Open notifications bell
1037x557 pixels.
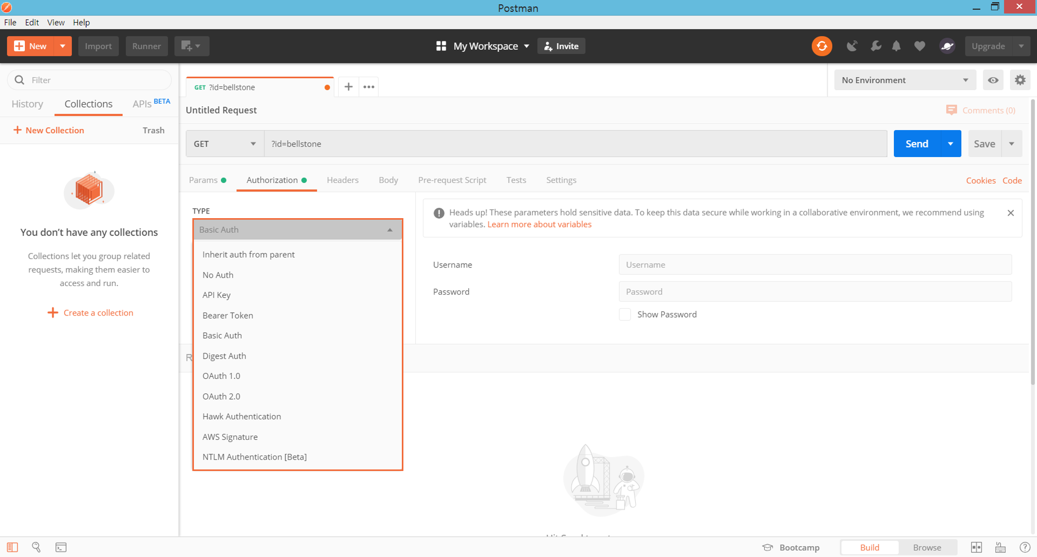pyautogui.click(x=896, y=46)
